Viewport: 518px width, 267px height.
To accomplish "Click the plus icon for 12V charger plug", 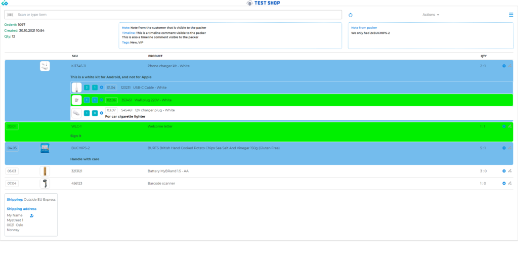I will pos(101,113).
